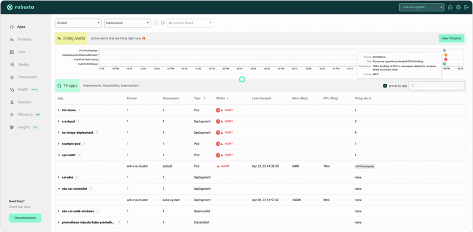This screenshot has width=473, height=232.
Task: Click the Firing alerts column header
Action: coord(363,98)
